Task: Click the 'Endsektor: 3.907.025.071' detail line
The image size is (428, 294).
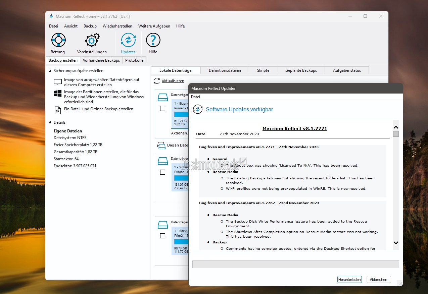Action: coord(75,166)
